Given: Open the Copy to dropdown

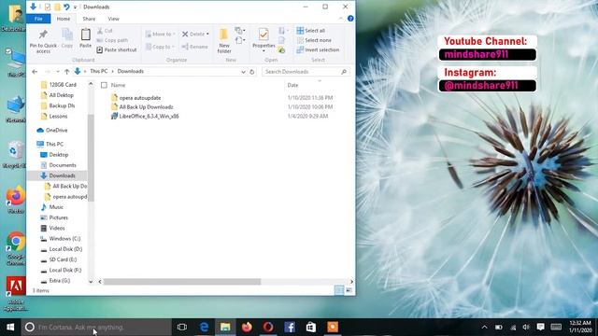Looking at the screenshot, I should click(x=160, y=47).
